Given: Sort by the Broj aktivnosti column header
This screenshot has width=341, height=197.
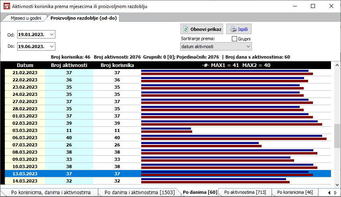Looking at the screenshot, I should tap(69, 65).
